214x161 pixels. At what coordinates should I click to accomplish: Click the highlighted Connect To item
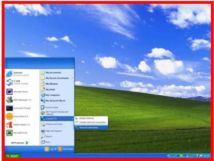coord(57,118)
